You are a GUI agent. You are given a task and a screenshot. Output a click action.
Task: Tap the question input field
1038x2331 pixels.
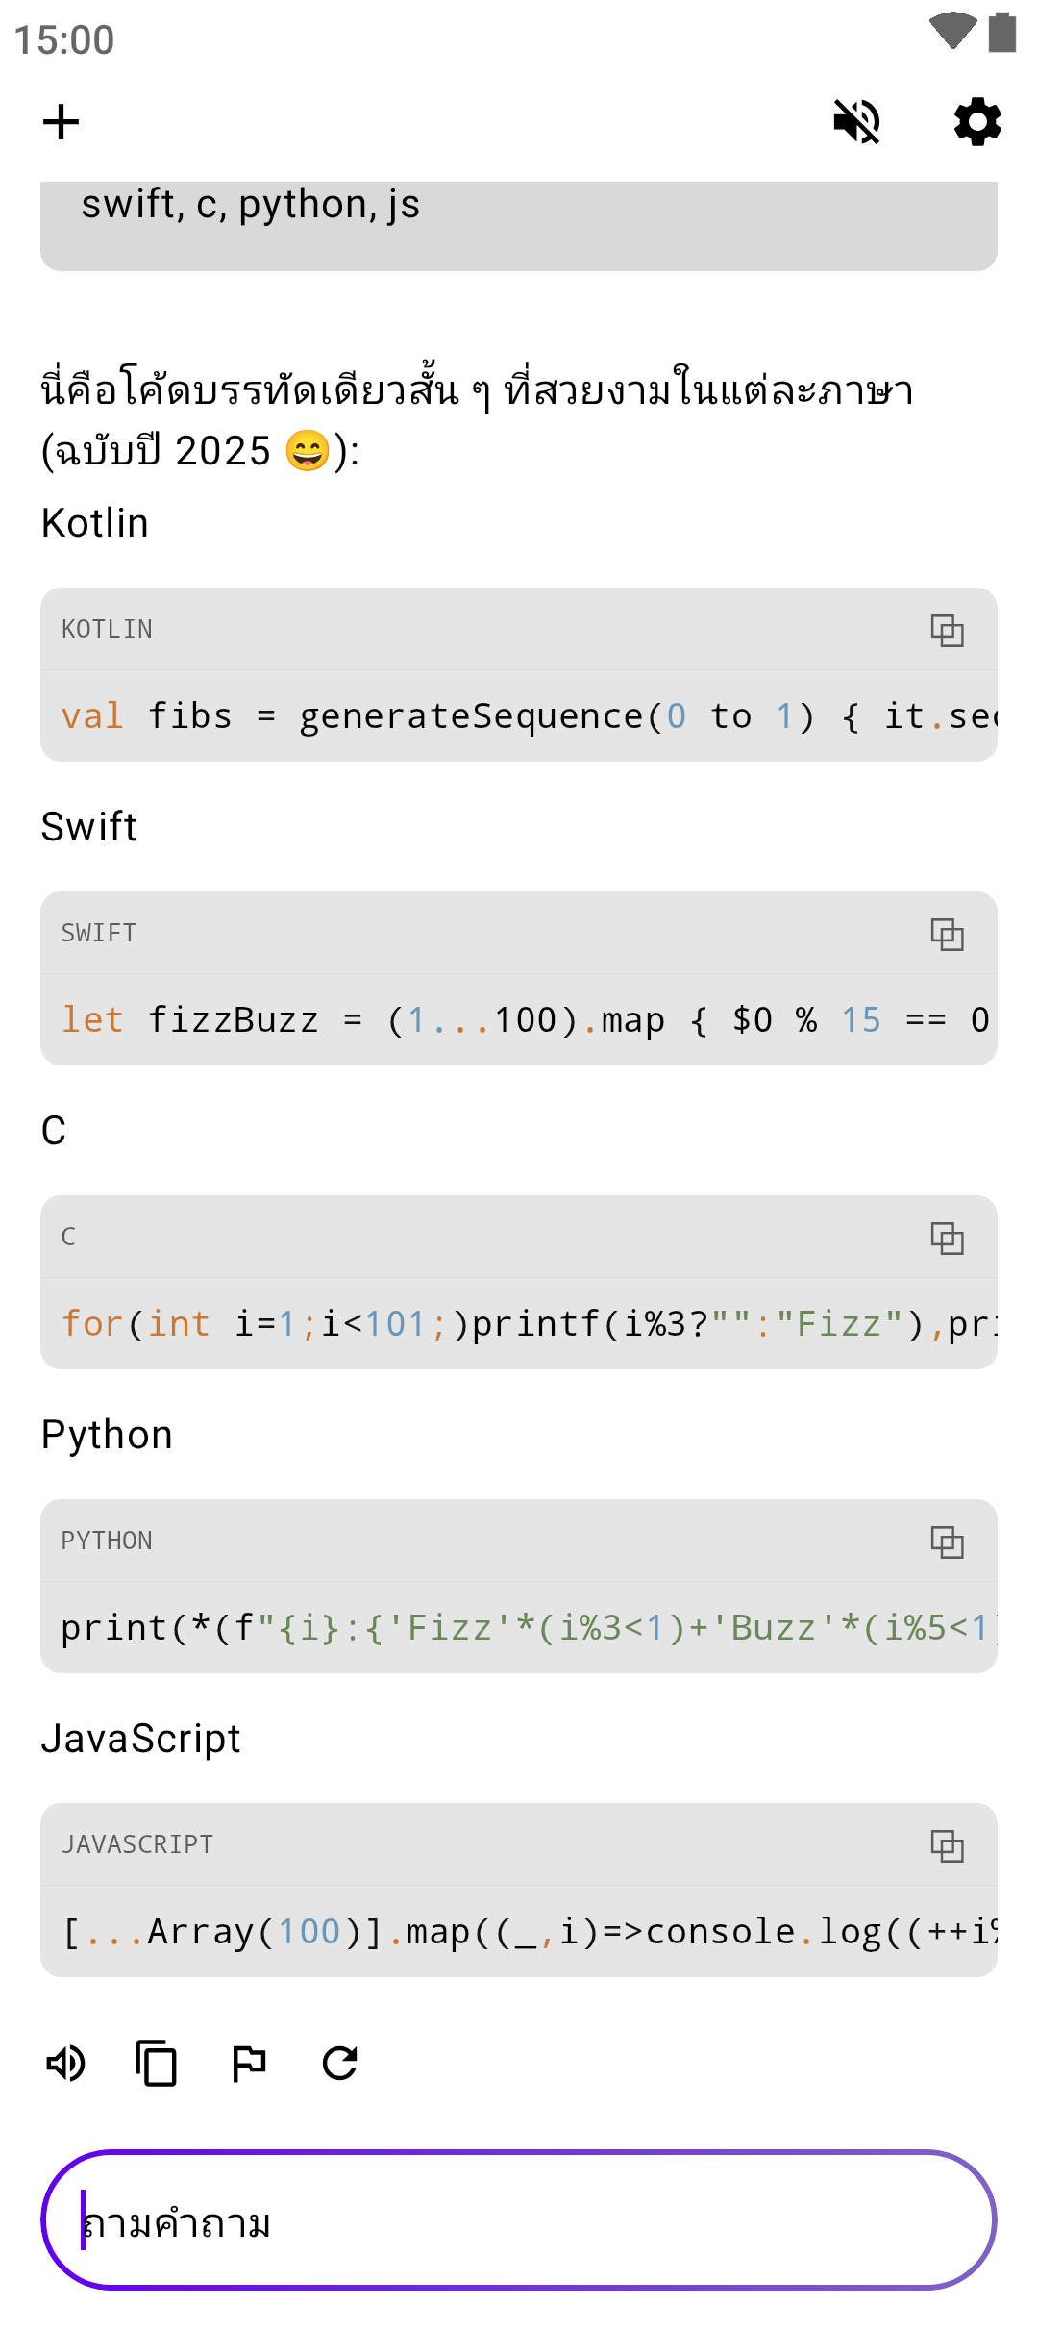coord(519,2220)
